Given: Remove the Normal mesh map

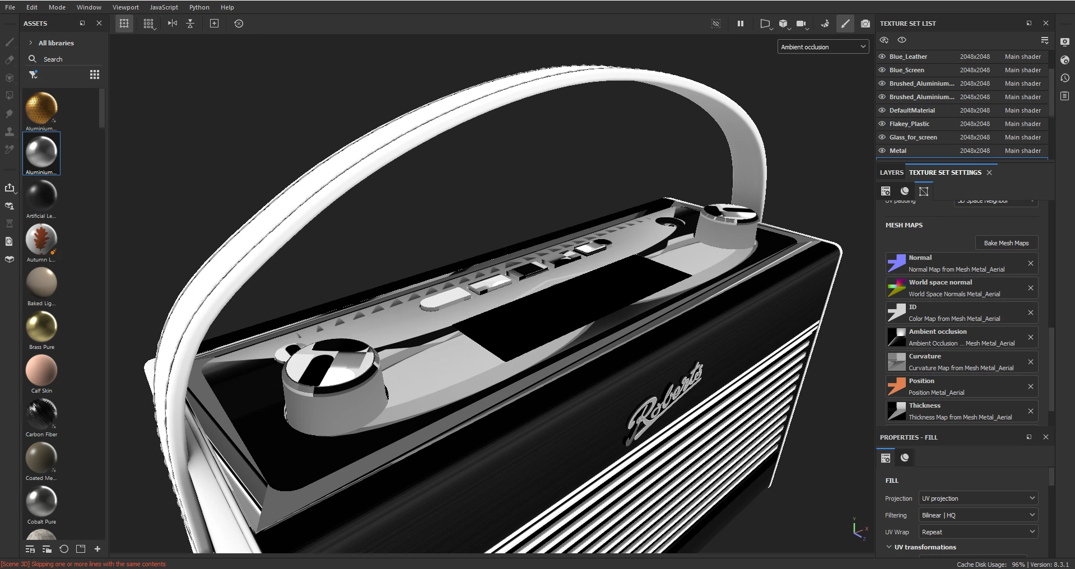Looking at the screenshot, I should point(1031,263).
